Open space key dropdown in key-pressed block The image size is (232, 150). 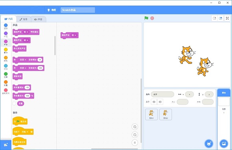[25, 132]
